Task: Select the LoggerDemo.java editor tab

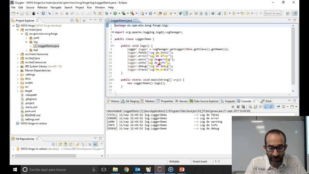Action: click(x=121, y=20)
